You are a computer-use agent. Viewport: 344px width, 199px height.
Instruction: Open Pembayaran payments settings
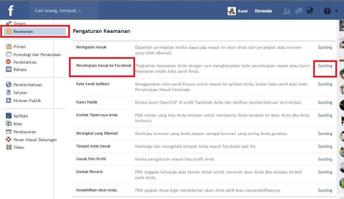coord(25,132)
